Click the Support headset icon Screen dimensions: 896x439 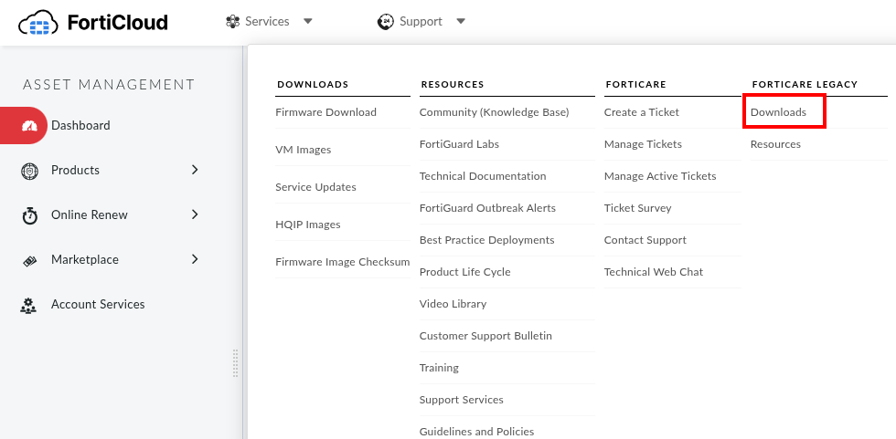(386, 21)
